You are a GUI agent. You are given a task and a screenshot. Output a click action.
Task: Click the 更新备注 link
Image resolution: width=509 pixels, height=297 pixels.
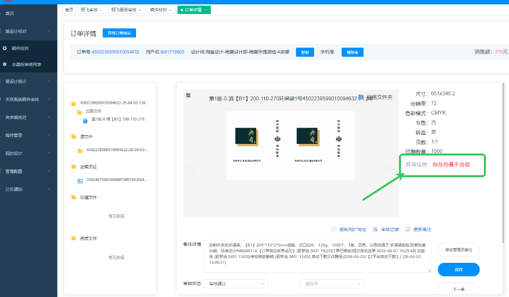[422, 229]
